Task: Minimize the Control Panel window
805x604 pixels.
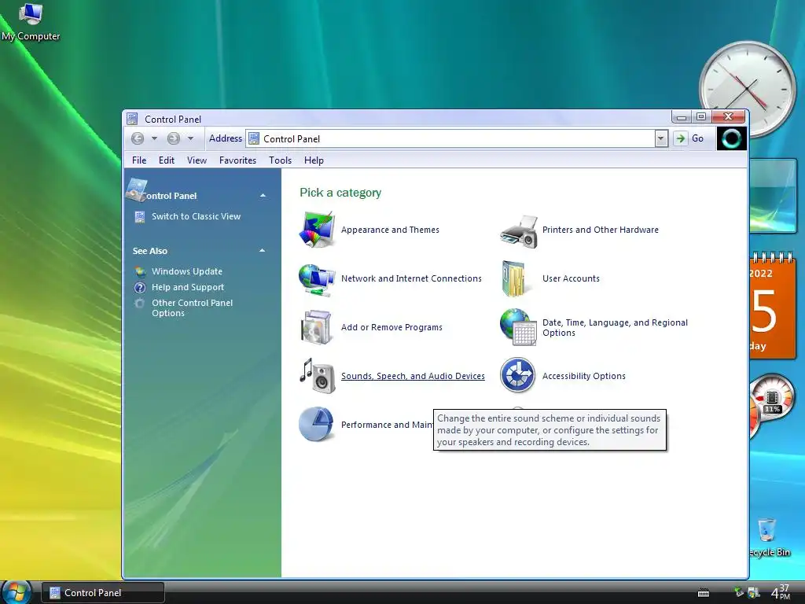Action: coord(682,116)
